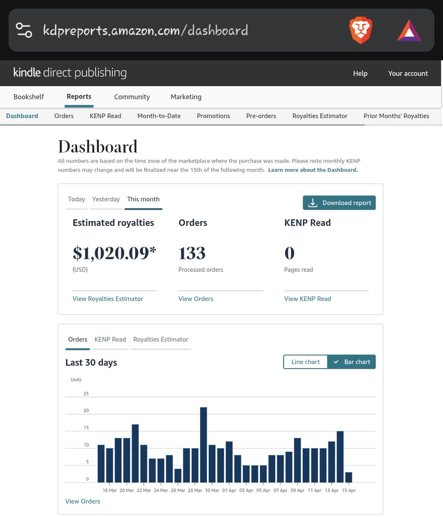Click the 133 processed orders value
The height and width of the screenshot is (517, 443).
192,253
